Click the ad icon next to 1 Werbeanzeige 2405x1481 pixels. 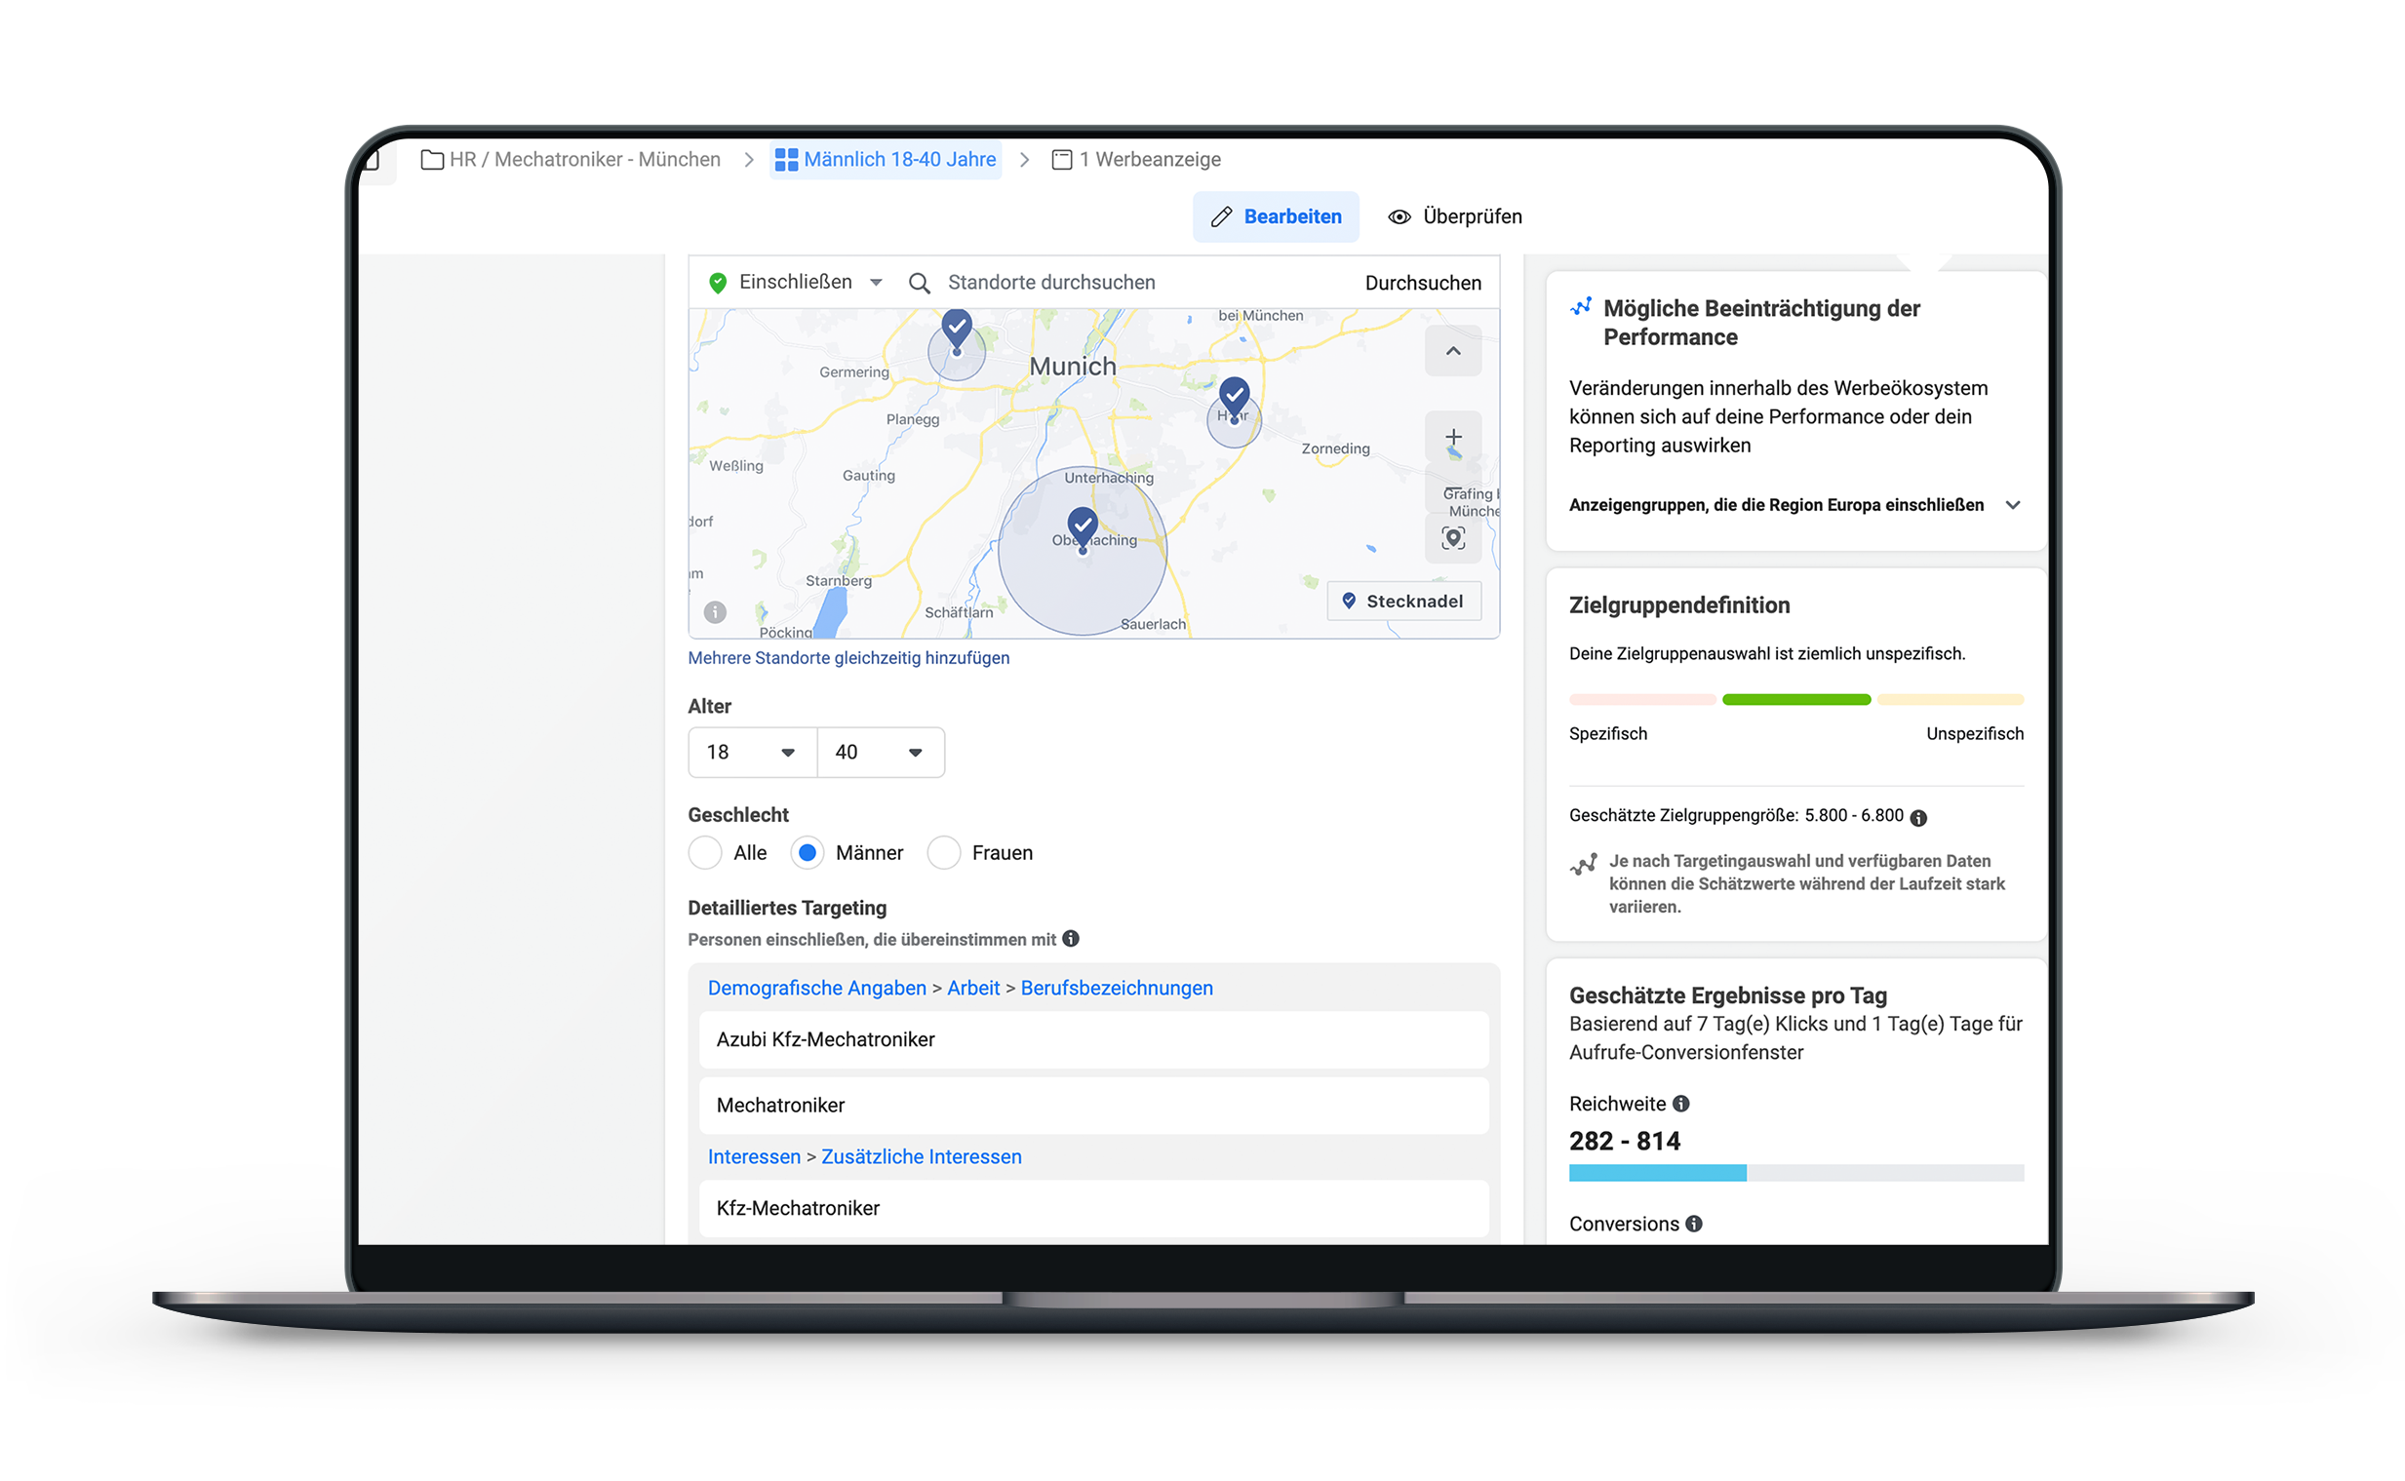pyautogui.click(x=1061, y=160)
